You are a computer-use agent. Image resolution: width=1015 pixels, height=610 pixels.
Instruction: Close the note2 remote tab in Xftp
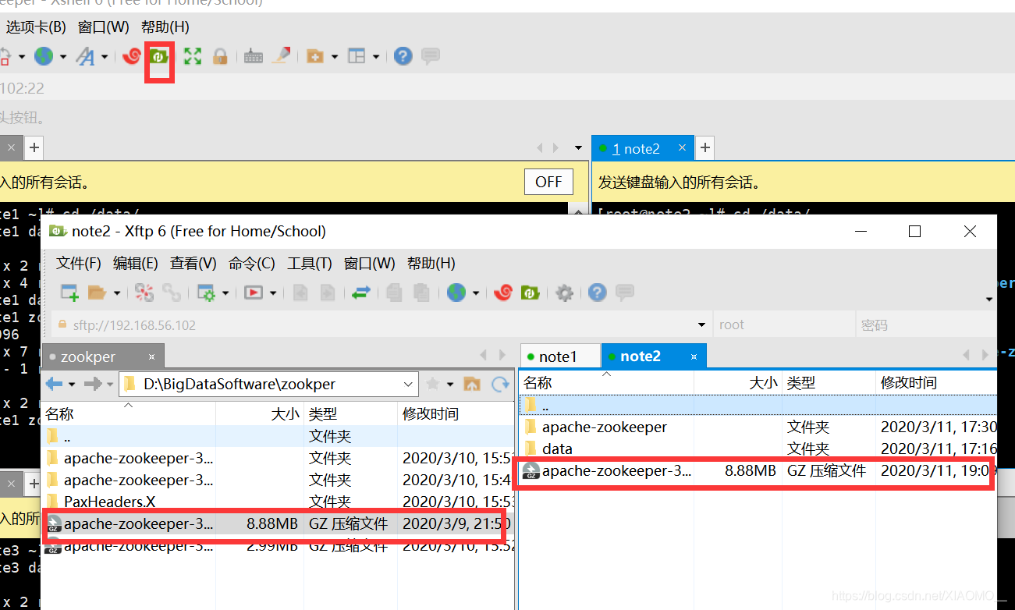694,356
